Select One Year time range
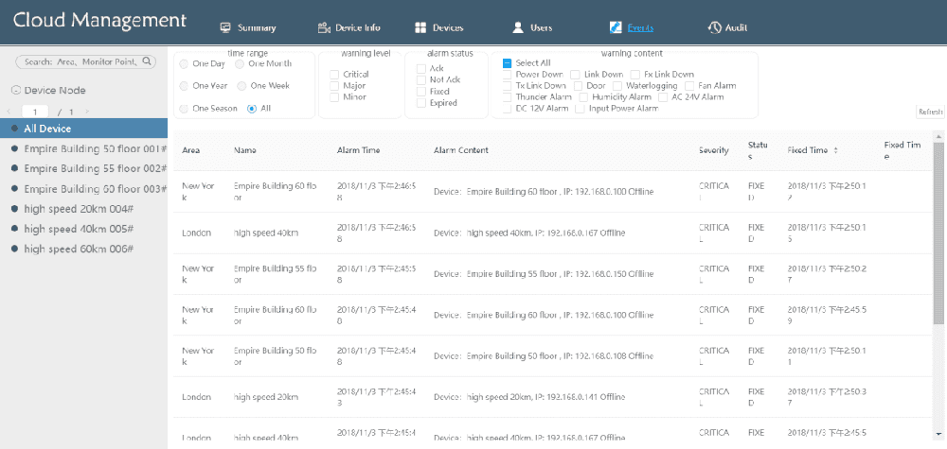The height and width of the screenshot is (449, 947). (185, 86)
